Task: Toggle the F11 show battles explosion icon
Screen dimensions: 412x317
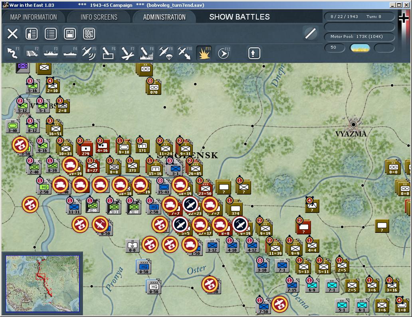Action: coord(204,53)
